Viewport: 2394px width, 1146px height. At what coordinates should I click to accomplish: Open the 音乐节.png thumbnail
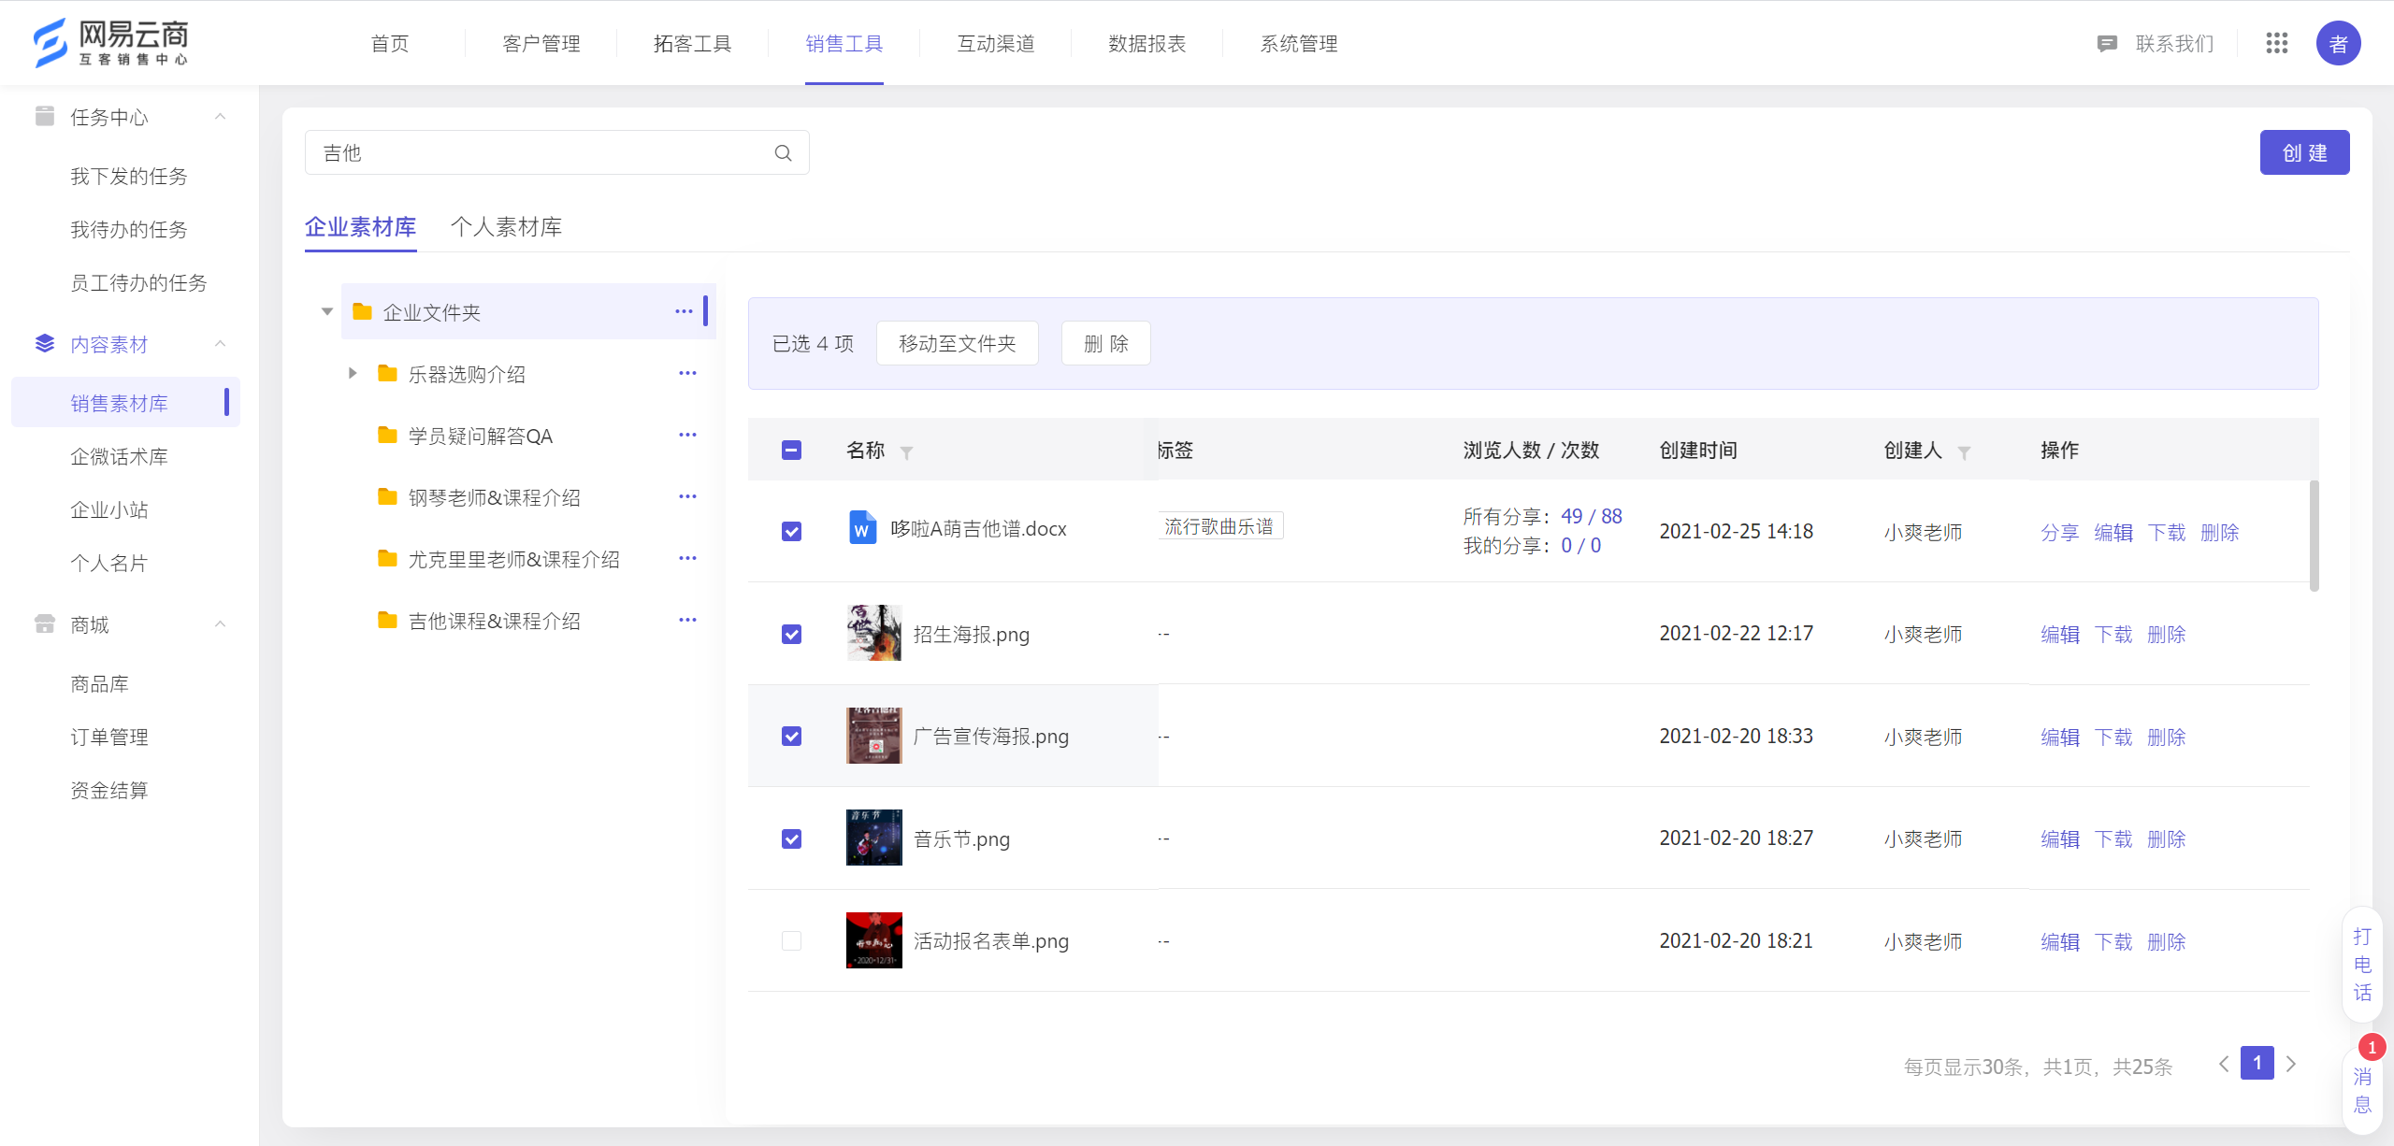873,838
